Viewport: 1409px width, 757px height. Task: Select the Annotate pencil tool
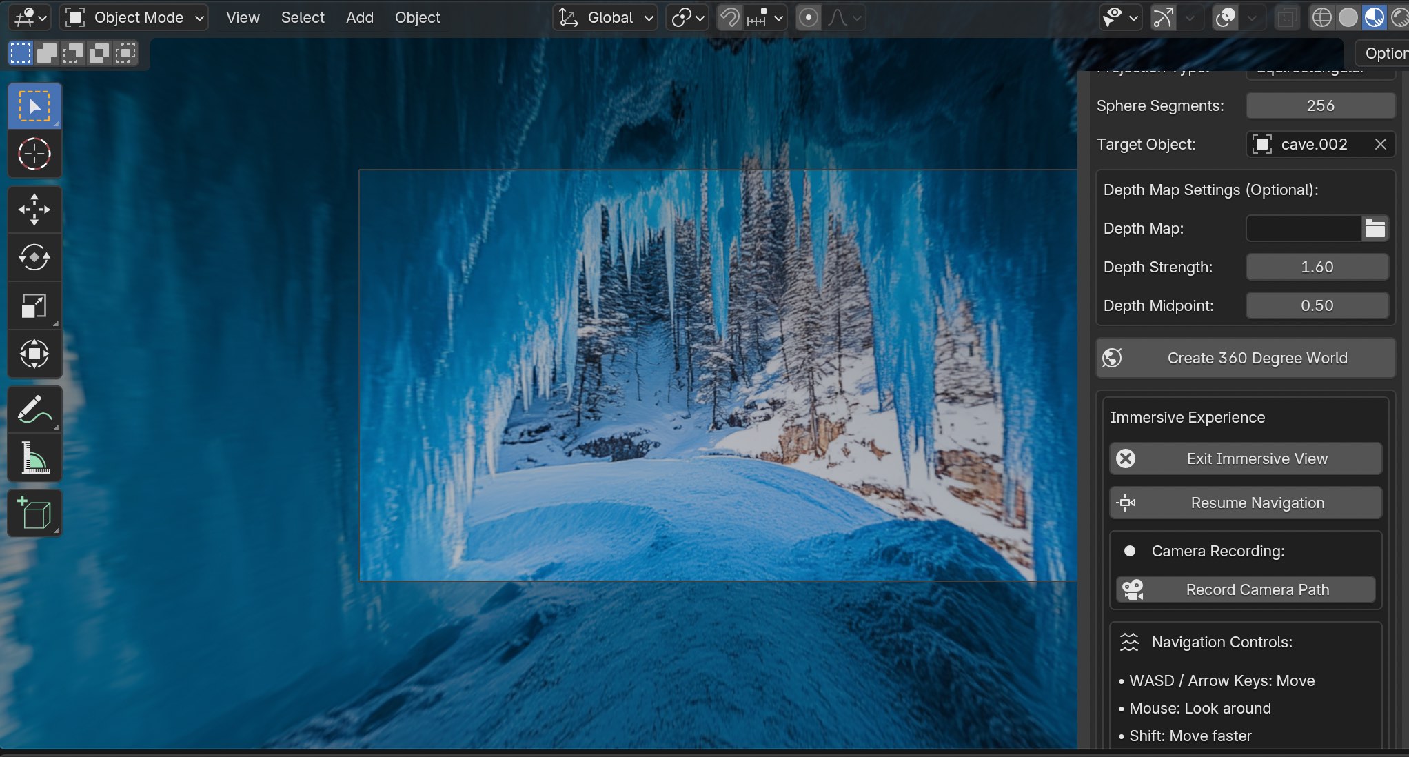point(34,410)
